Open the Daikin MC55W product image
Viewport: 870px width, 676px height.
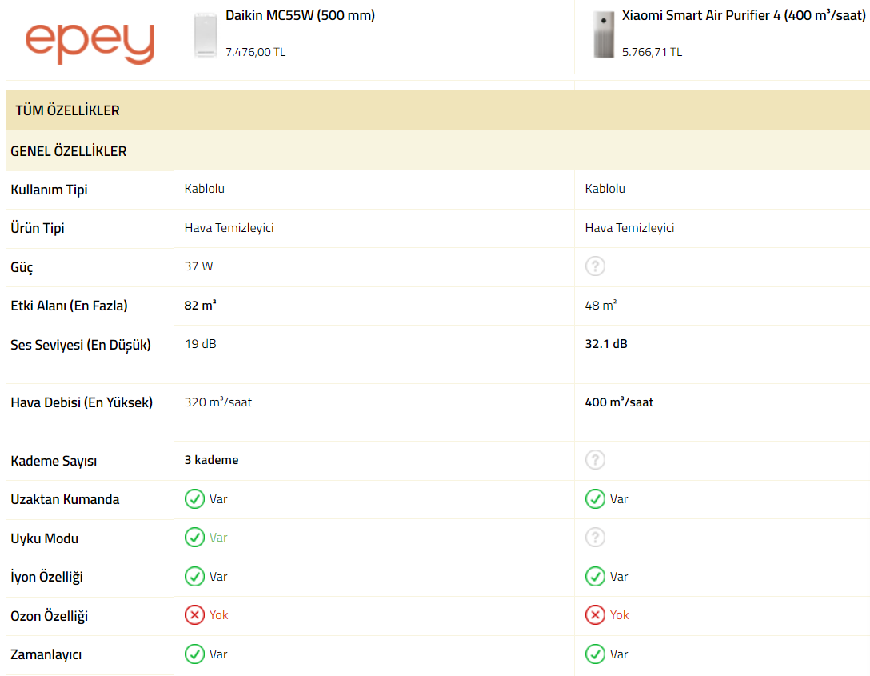[x=206, y=35]
